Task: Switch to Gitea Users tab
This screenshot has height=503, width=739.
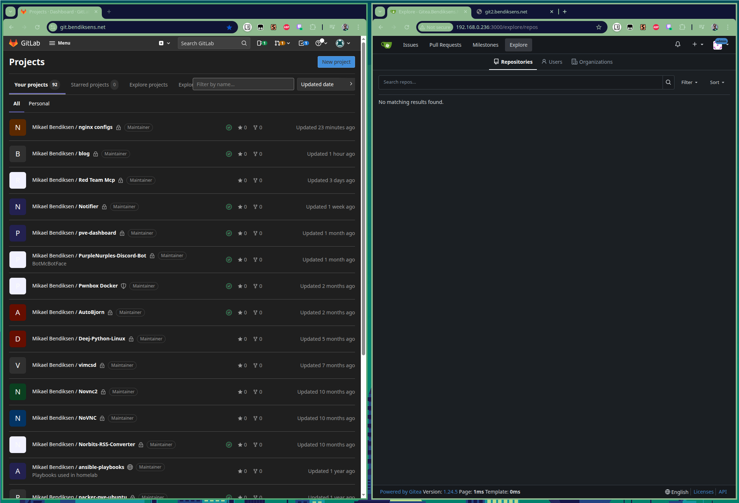Action: 552,62
